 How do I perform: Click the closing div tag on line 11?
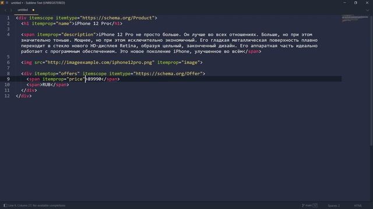pos(29,91)
